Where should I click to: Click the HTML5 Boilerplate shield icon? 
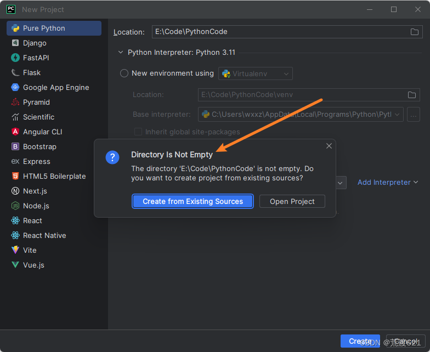point(15,177)
